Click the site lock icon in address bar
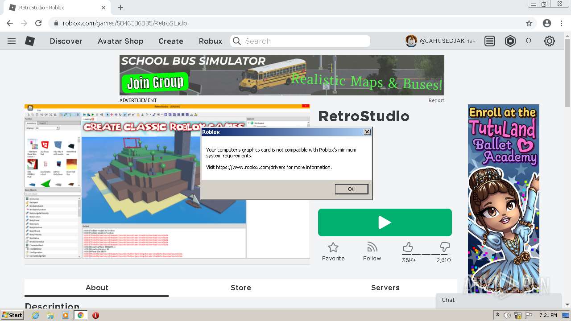Image resolution: width=571 pixels, height=321 pixels. [x=56, y=23]
